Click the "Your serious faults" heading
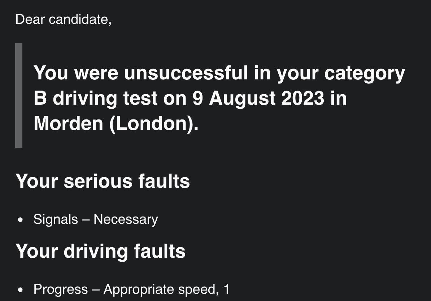The height and width of the screenshot is (301, 431). click(x=103, y=181)
